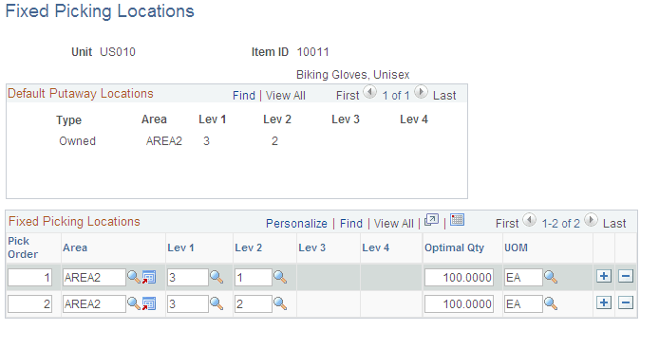
Task: Click Last in Fixed Picking Locations grid
Action: pyautogui.click(x=614, y=224)
